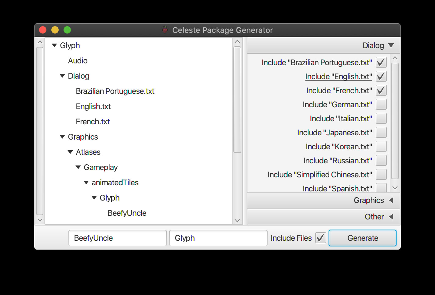Expand the Graphics panel section
Viewport: 435px width, 295px height.
pos(391,200)
